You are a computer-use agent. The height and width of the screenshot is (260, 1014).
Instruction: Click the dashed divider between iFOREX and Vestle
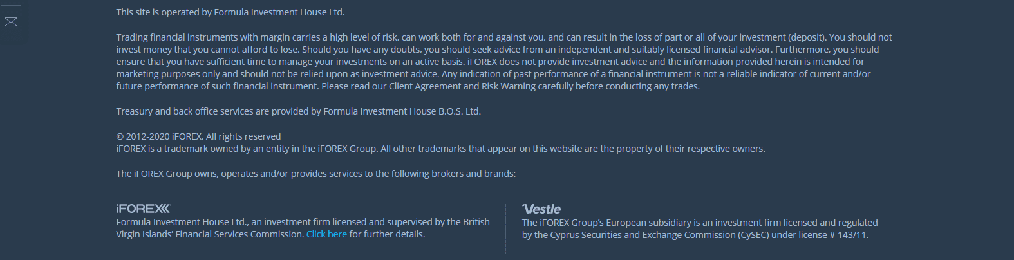pos(506,228)
